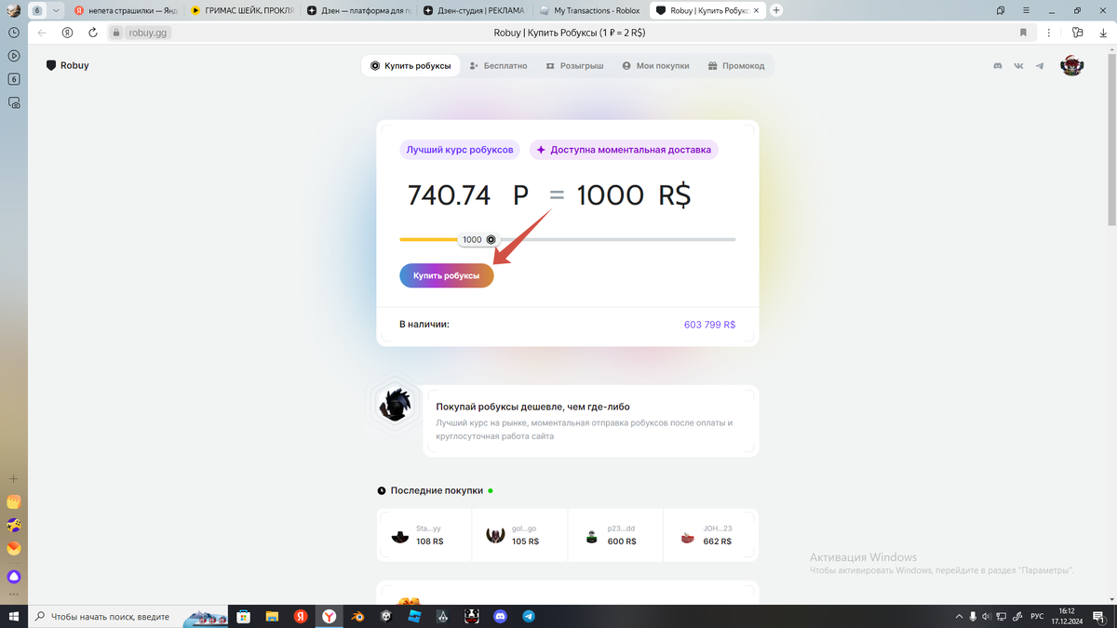The height and width of the screenshot is (628, 1117).
Task: Switch to Купить робуксы tab
Action: click(410, 66)
